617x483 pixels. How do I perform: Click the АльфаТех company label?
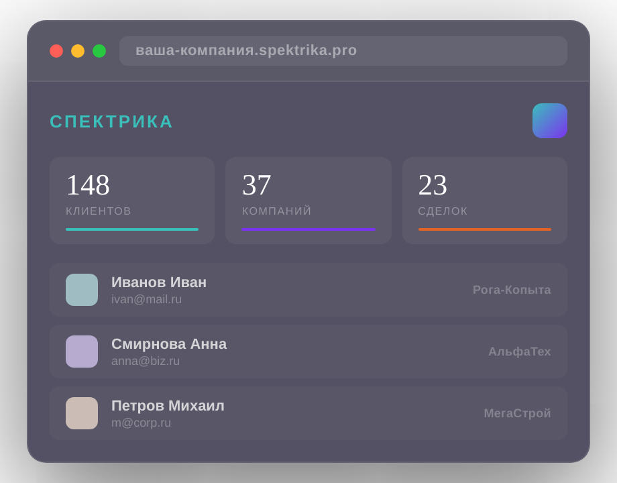click(519, 352)
